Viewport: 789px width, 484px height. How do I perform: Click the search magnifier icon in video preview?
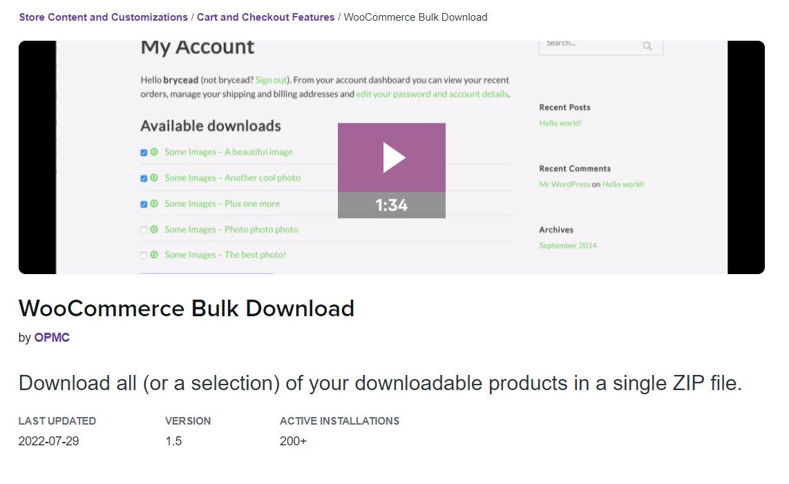click(647, 46)
